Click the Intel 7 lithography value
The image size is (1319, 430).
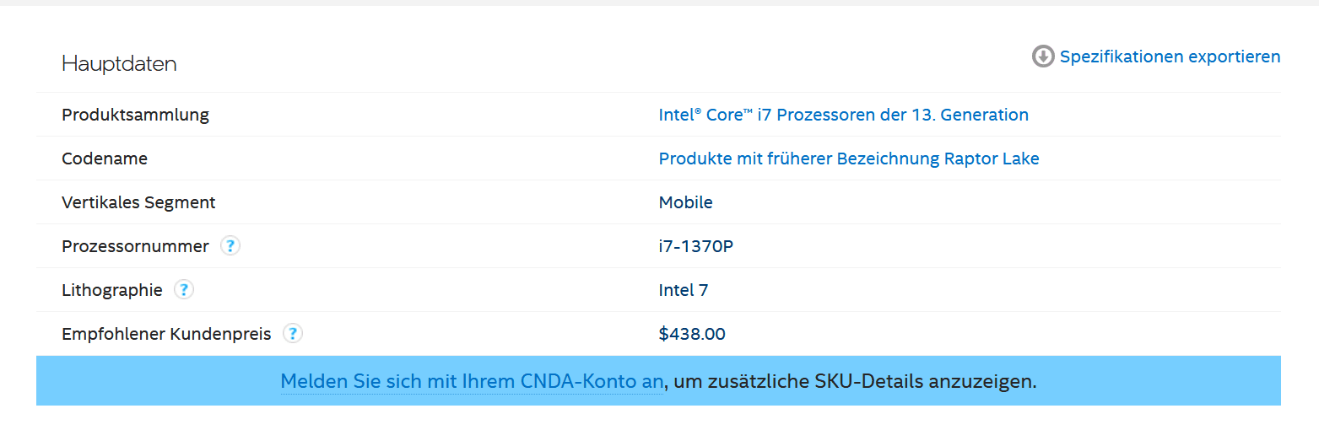(x=683, y=290)
